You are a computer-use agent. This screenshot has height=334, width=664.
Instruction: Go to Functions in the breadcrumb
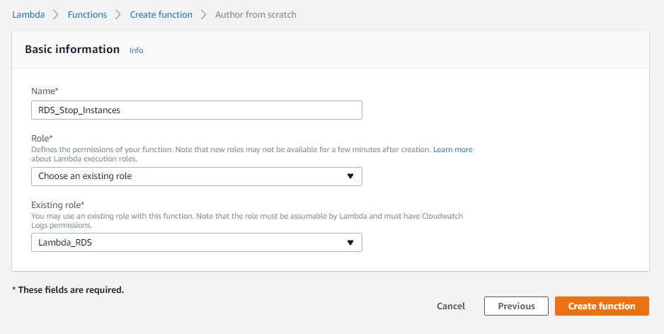pyautogui.click(x=87, y=14)
